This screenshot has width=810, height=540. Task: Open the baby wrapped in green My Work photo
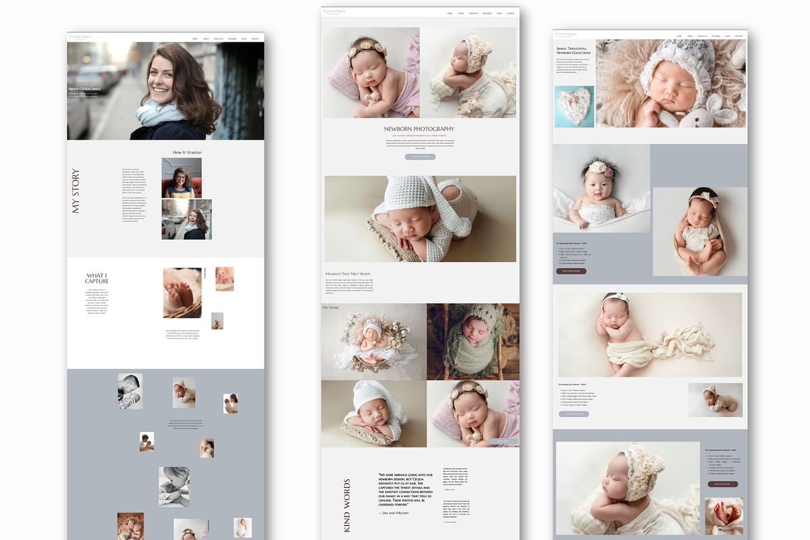473,342
